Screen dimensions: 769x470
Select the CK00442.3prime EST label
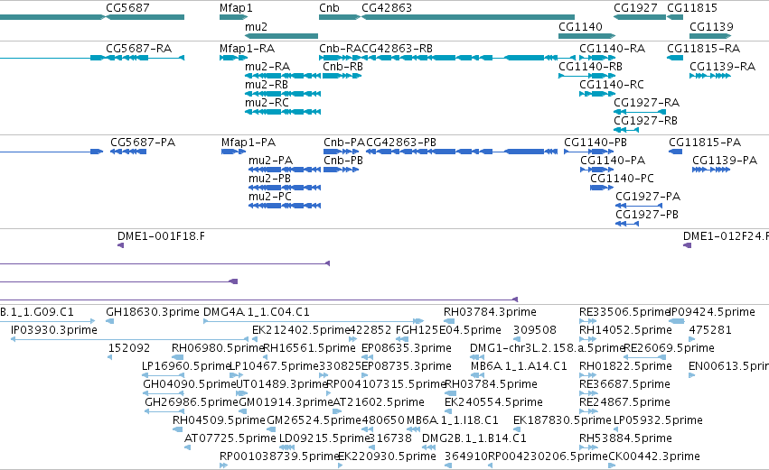[654, 457]
